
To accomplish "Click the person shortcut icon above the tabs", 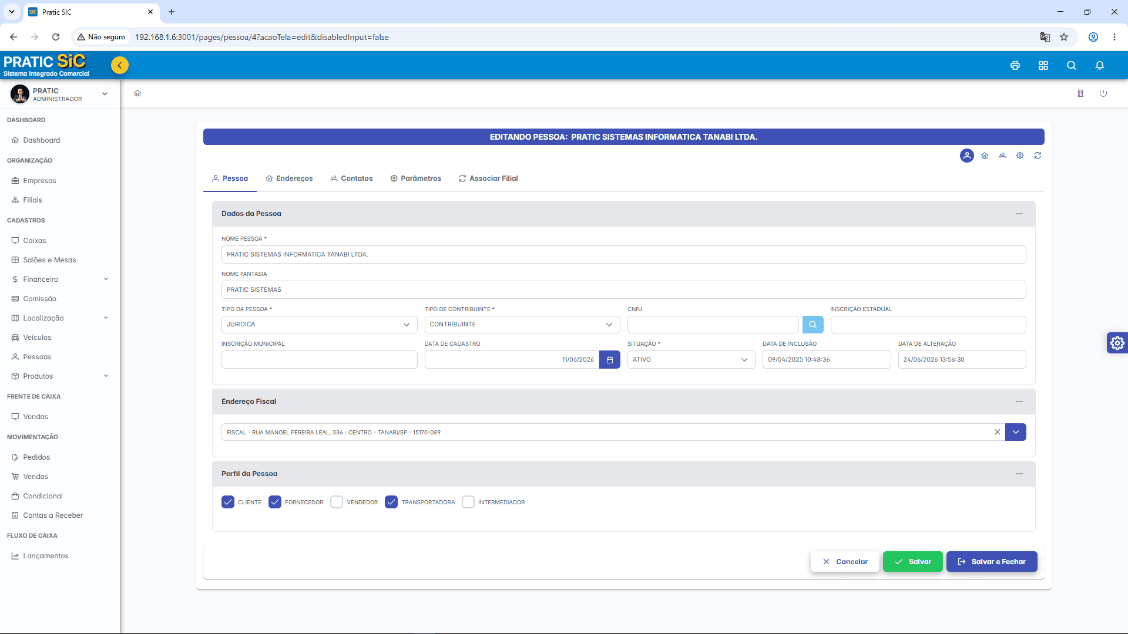I will (x=967, y=156).
